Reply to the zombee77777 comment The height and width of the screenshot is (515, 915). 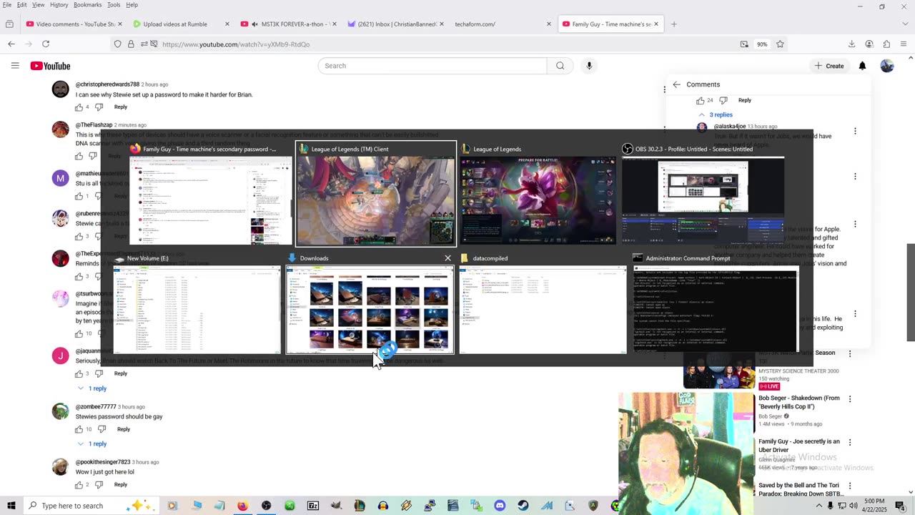[x=123, y=429]
